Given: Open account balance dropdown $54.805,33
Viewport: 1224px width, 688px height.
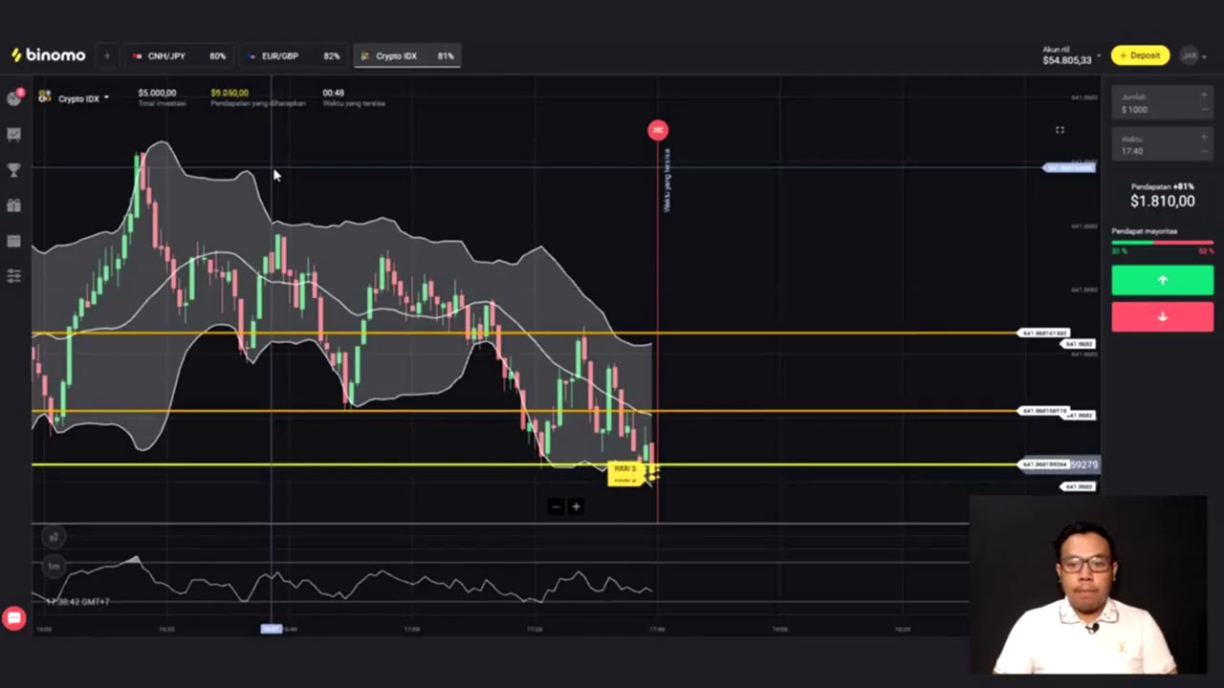Looking at the screenshot, I should tap(1071, 56).
